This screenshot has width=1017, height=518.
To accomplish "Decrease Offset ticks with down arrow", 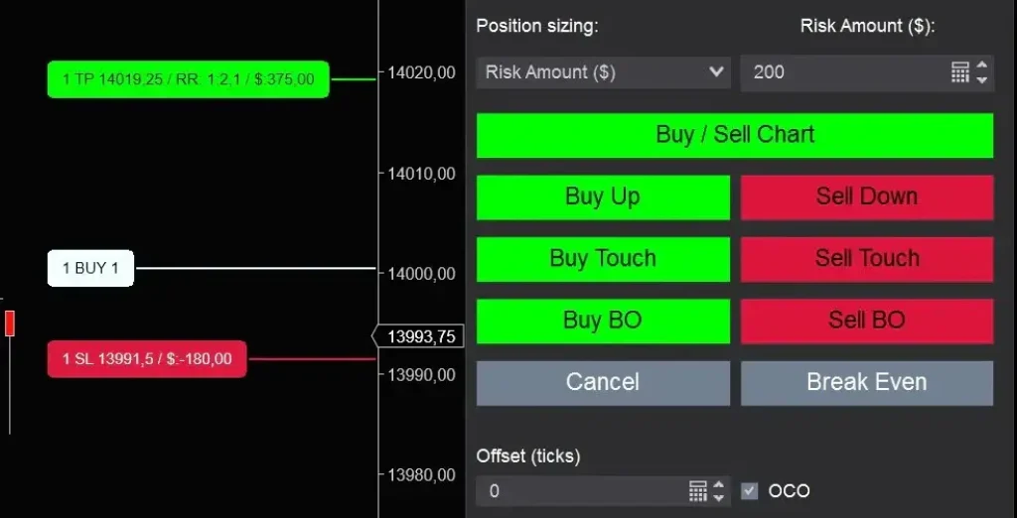I will point(720,497).
